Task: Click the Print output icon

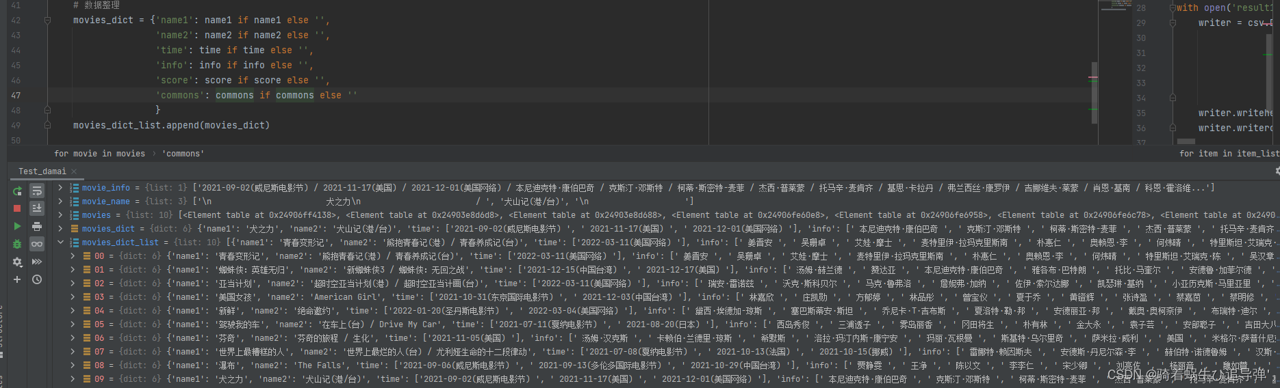Action: tap(37, 226)
